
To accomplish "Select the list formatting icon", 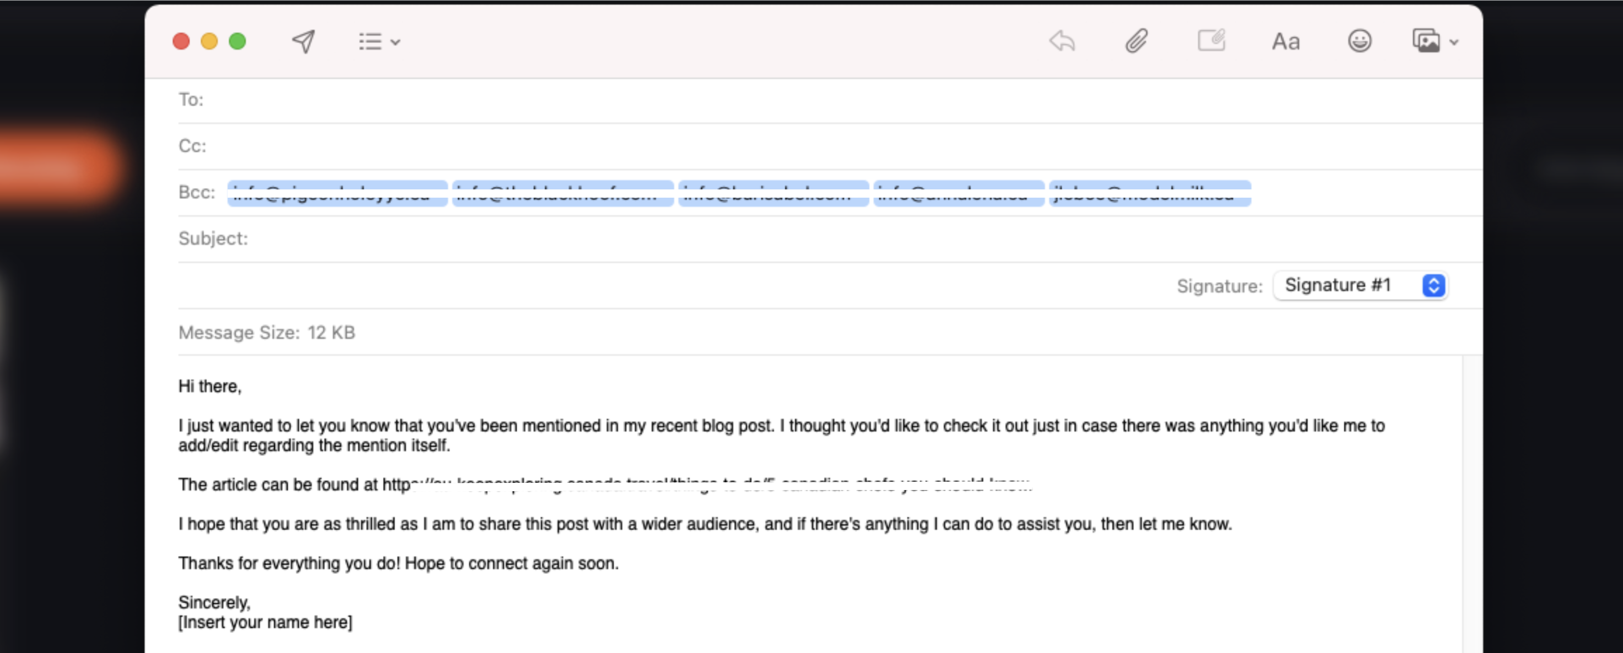I will click(x=370, y=41).
